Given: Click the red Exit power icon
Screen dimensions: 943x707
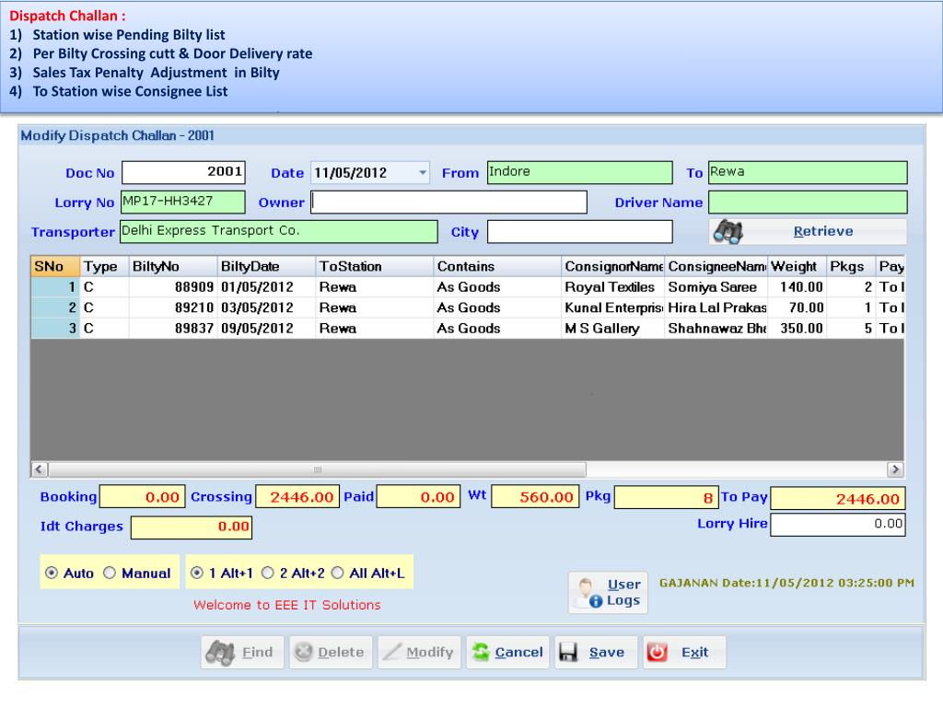Looking at the screenshot, I should 657,652.
